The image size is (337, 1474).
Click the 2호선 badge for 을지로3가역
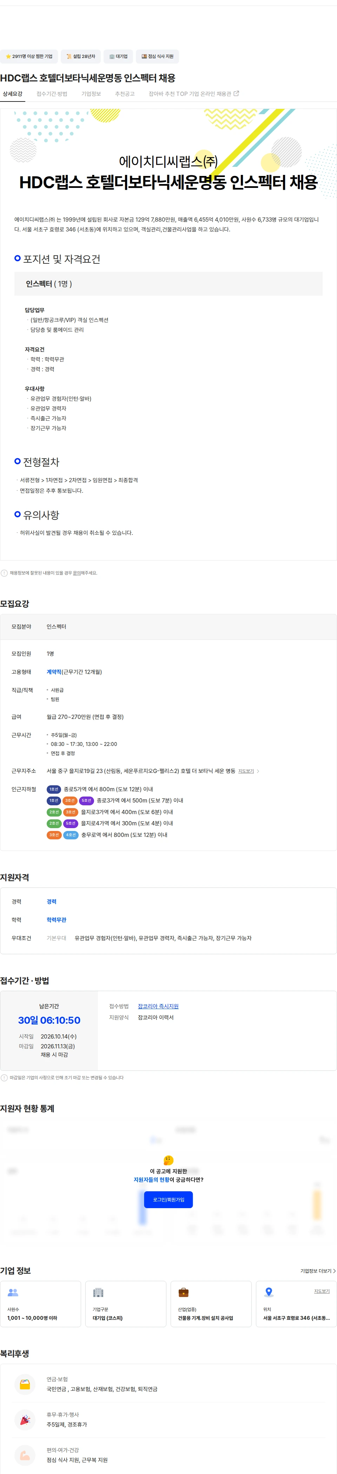pyautogui.click(x=54, y=812)
